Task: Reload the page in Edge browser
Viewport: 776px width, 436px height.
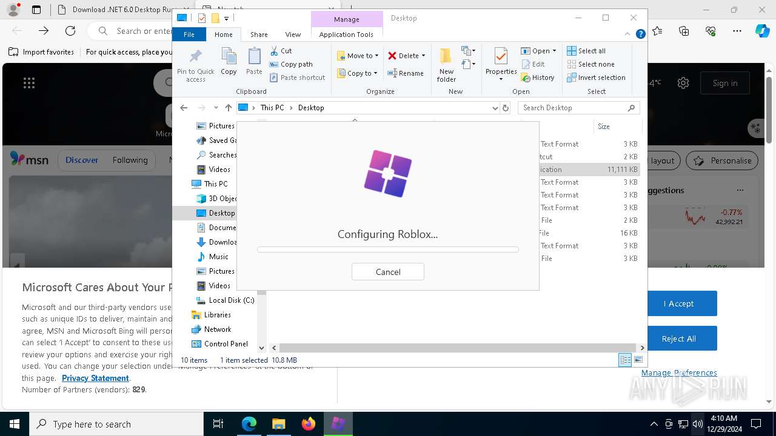Action: (70, 31)
